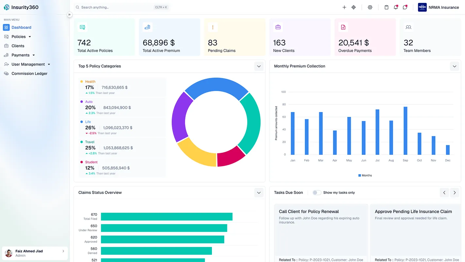
Task: Collapse the Top 5 Policy Categories panel
Action: click(x=259, y=66)
